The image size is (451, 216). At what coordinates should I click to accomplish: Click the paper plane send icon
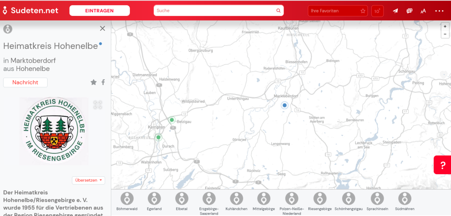point(396,11)
